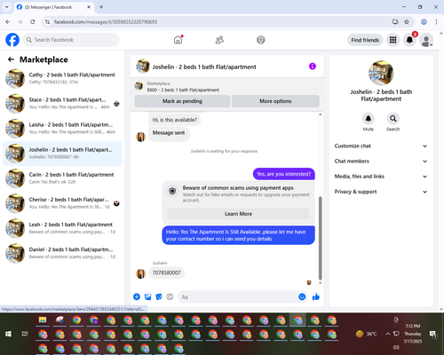Reload the page
The width and height of the screenshot is (444, 355).
[33, 22]
